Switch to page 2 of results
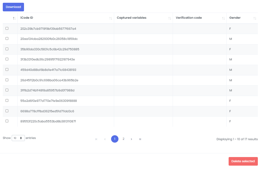 (x=123, y=139)
